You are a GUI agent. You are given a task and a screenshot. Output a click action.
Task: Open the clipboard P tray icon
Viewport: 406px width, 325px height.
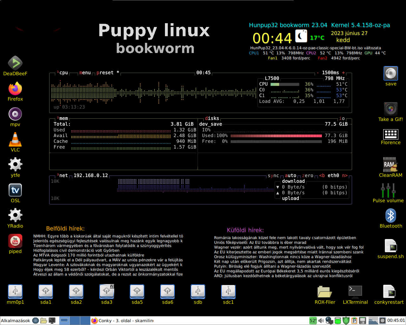click(x=354, y=321)
